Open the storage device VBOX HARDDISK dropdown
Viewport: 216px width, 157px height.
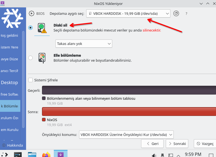(128, 13)
